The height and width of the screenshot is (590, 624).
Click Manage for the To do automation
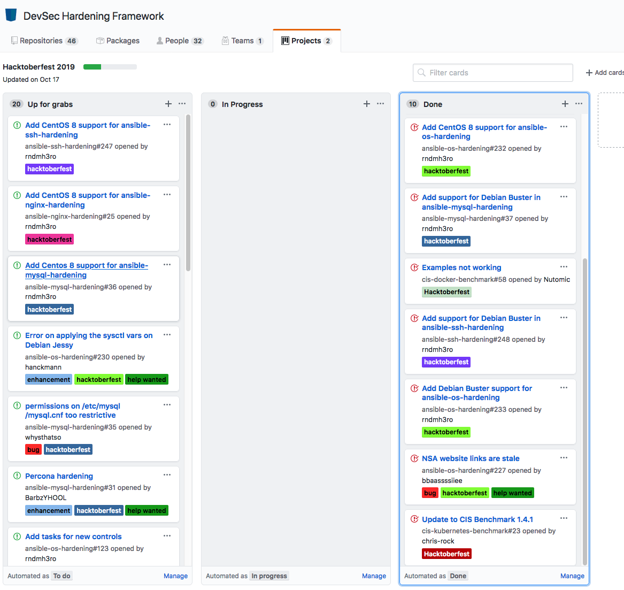pos(175,576)
